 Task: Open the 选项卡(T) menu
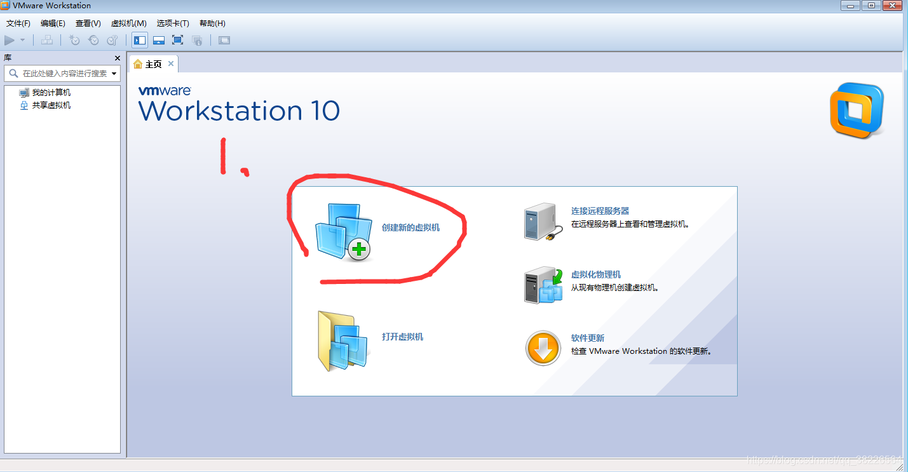[173, 24]
